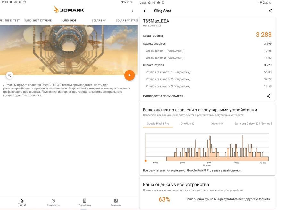Tap the Sling Shot page title
This screenshot has height=210, width=281.
coord(162,11)
